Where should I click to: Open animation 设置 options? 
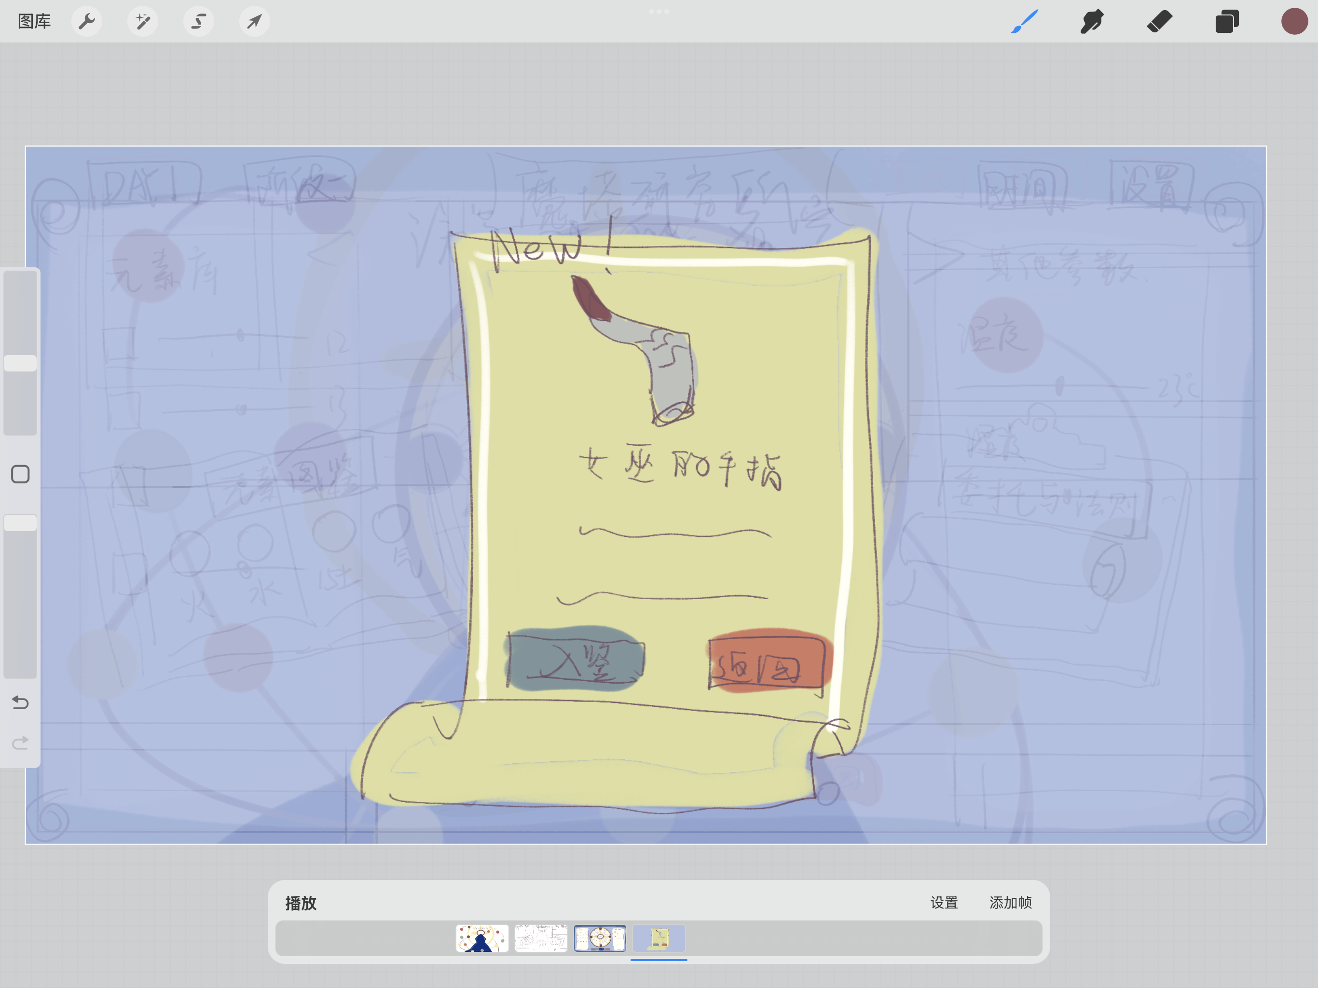tap(944, 903)
